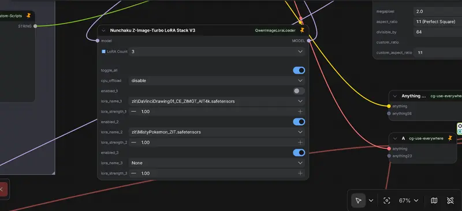The image size is (462, 211).
Task: Decrease lora_strength_3 with minus button
Action: click(134, 174)
